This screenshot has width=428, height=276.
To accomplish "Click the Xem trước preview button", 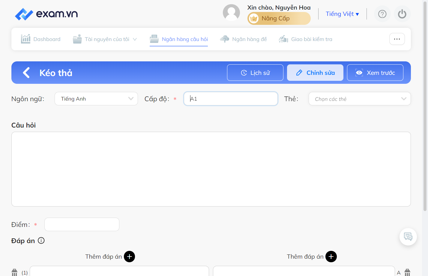I will pos(375,72).
